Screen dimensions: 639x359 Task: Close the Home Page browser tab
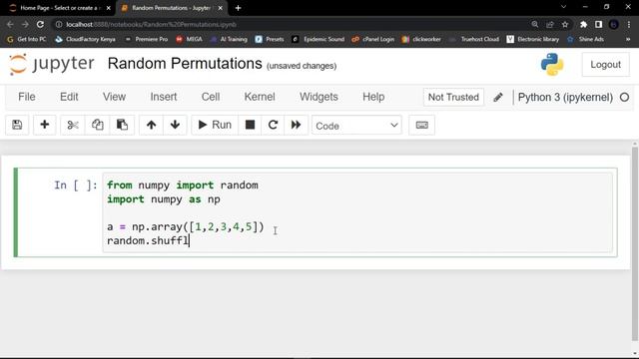109,8
